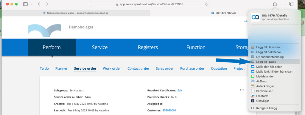Image resolution: width=305 pixels, height=115 pixels.
Task: Open customer 855050001 link
Action: coord(169,110)
